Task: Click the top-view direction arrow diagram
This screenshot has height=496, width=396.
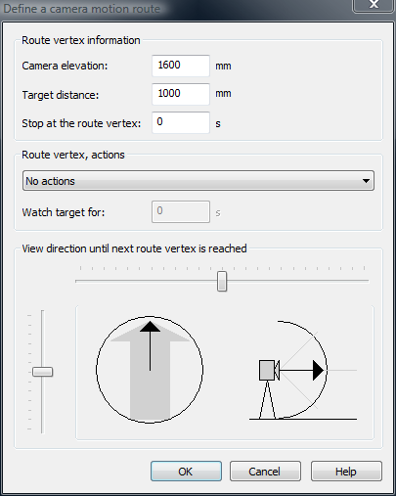Action: pos(150,370)
